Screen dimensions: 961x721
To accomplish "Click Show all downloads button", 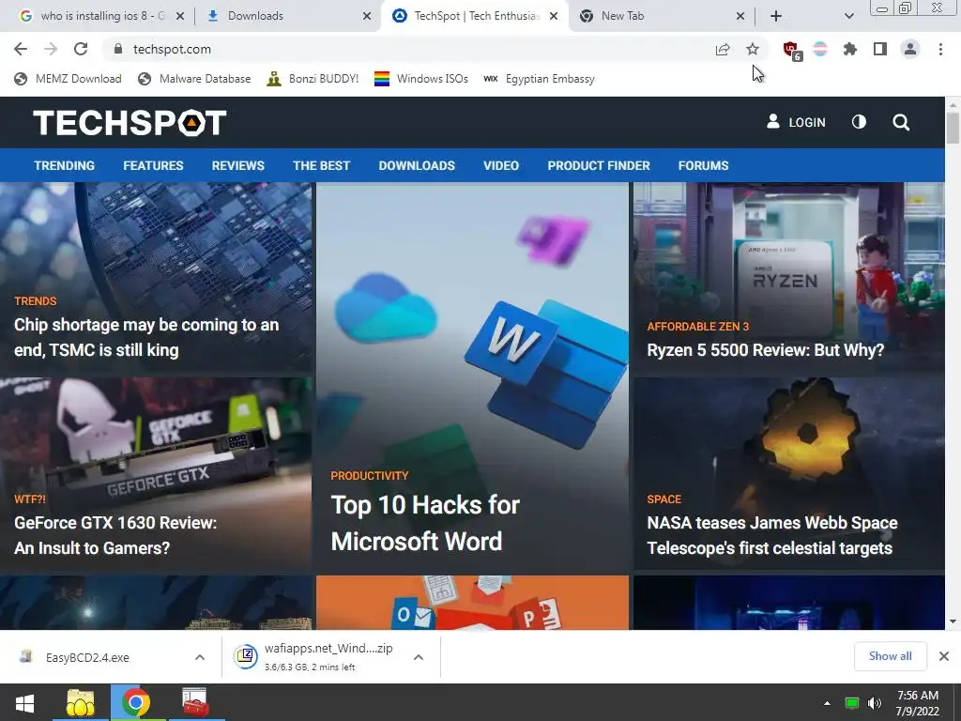I will click(890, 656).
